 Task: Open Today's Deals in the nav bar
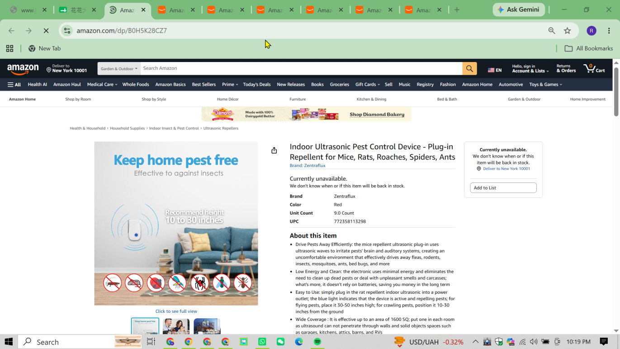(x=257, y=85)
